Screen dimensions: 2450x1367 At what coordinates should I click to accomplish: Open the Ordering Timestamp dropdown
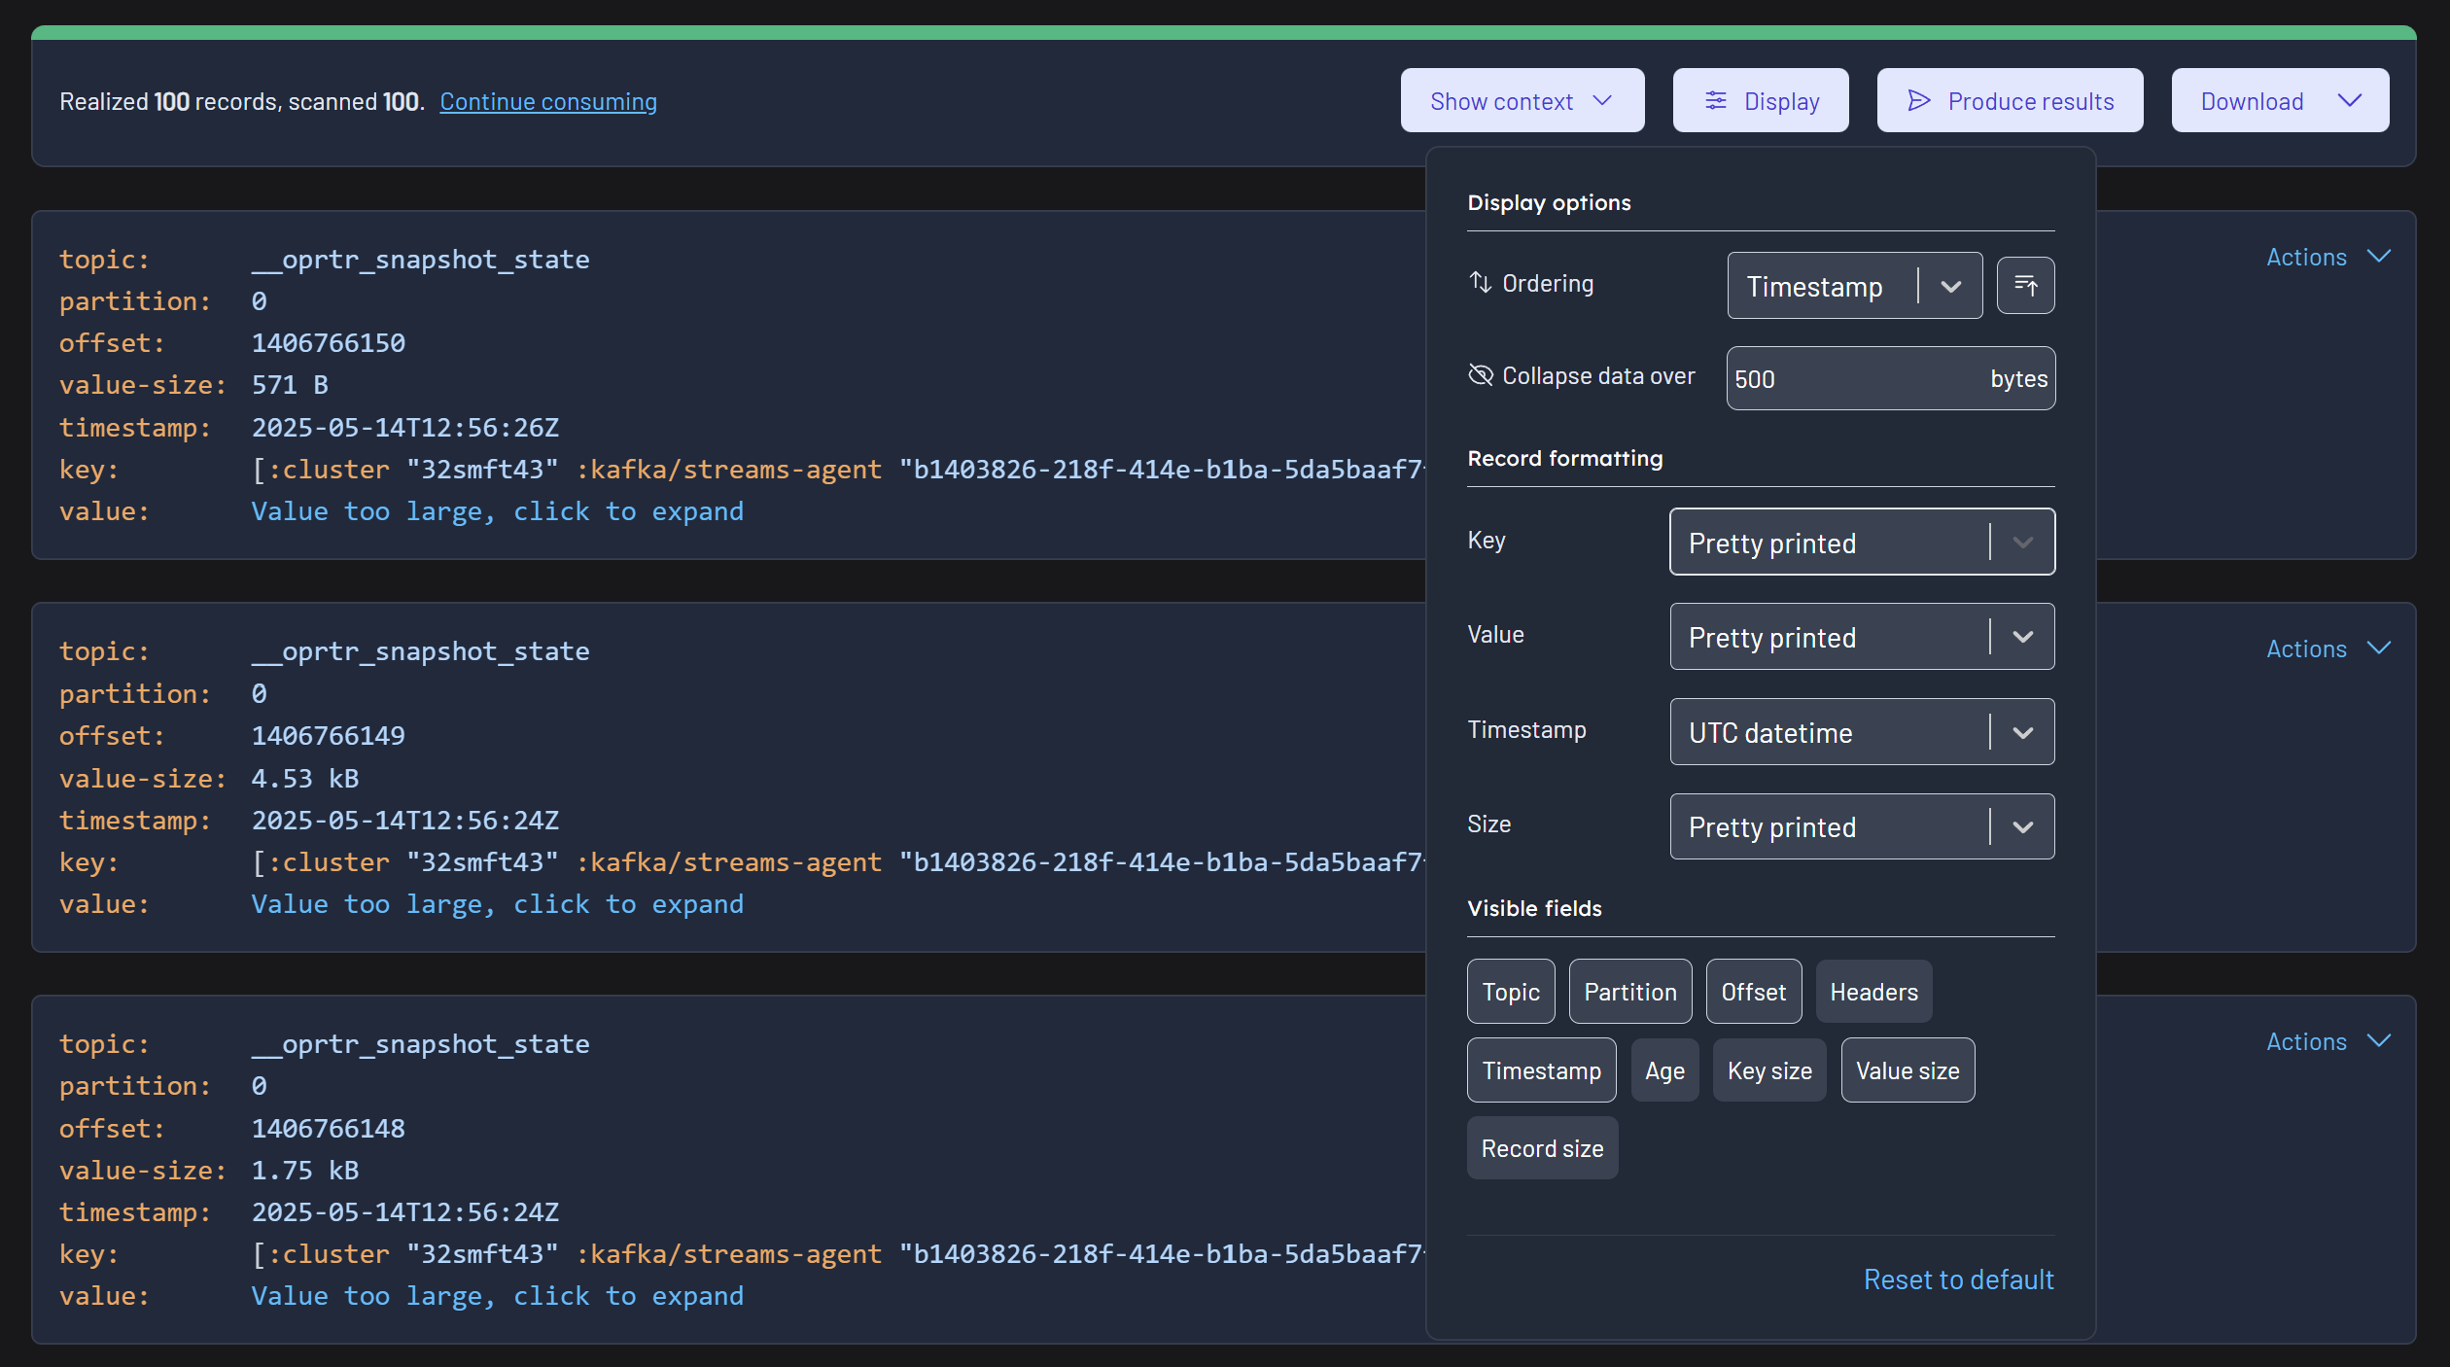(x=1853, y=286)
